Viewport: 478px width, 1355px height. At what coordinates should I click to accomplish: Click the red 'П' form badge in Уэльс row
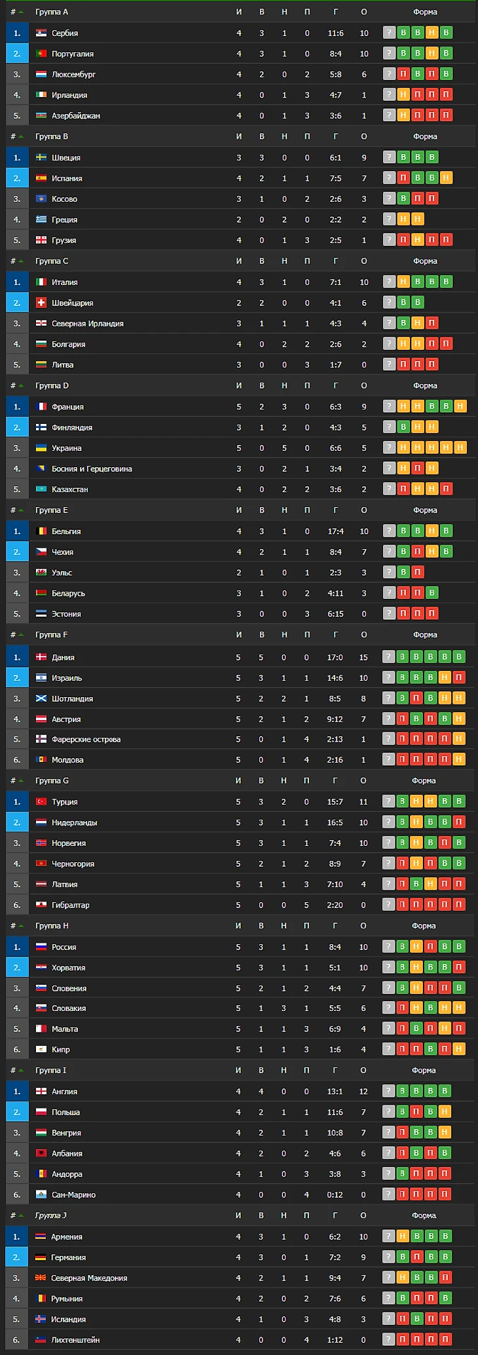tap(418, 573)
